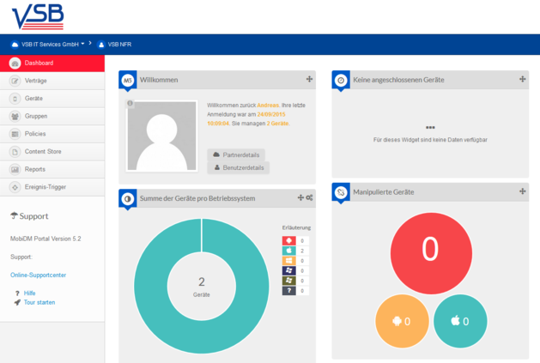Click the red total manipulated devices circle

click(431, 253)
